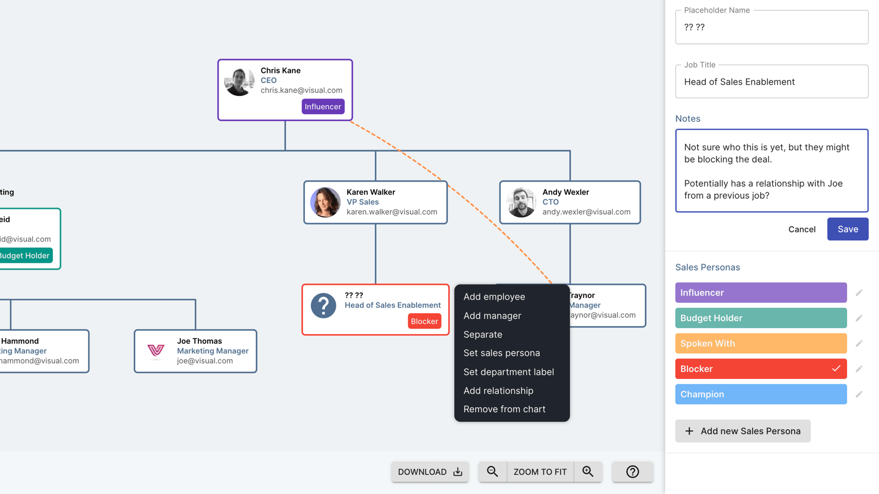Click the purple Influencer color swatch

[760, 293]
